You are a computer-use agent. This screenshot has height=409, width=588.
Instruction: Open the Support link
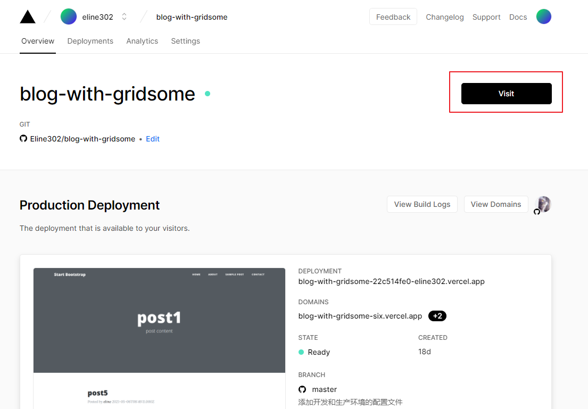[486, 17]
